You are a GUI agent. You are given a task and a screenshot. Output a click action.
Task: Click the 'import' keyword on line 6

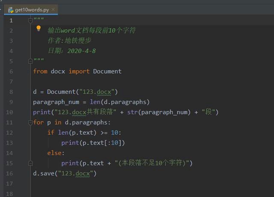pos(79,72)
